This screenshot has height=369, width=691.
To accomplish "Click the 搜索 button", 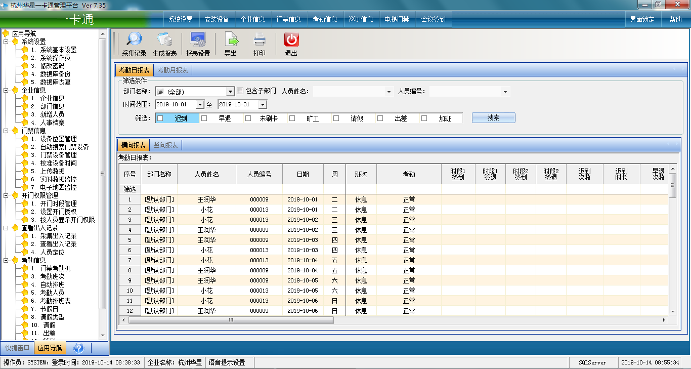I will coord(494,117).
